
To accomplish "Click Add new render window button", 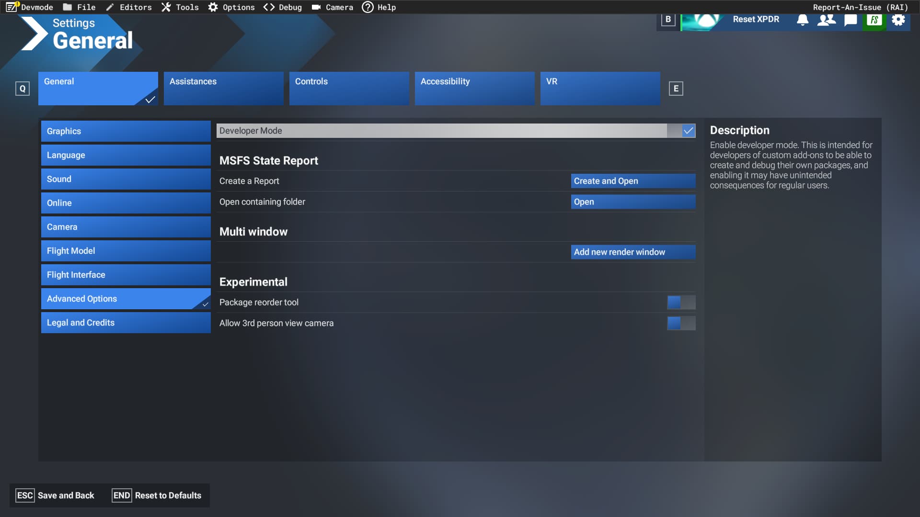I will pyautogui.click(x=633, y=252).
